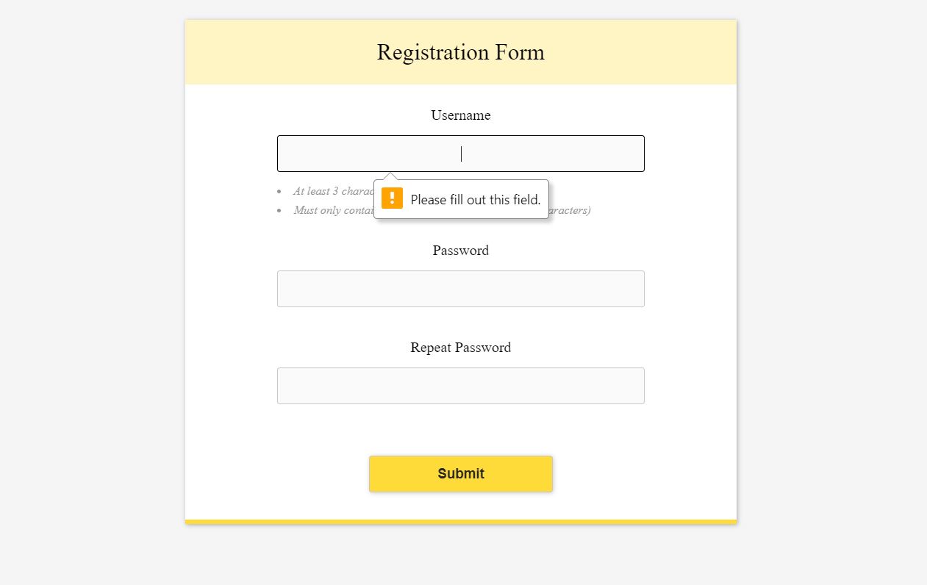The width and height of the screenshot is (927, 585).
Task: Click the Username field label
Action: (461, 115)
